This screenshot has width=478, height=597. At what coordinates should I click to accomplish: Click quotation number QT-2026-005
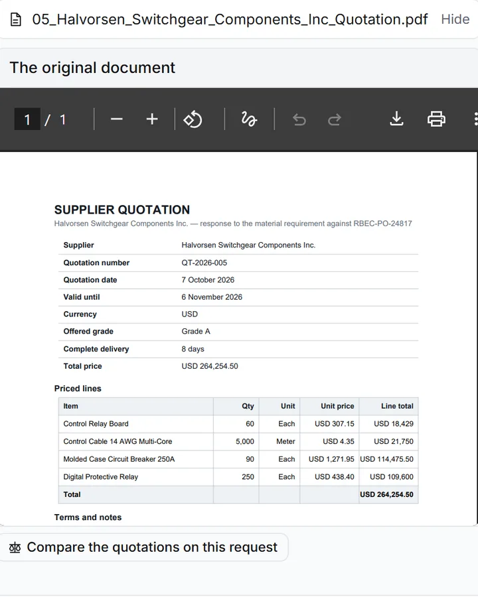[x=204, y=263]
